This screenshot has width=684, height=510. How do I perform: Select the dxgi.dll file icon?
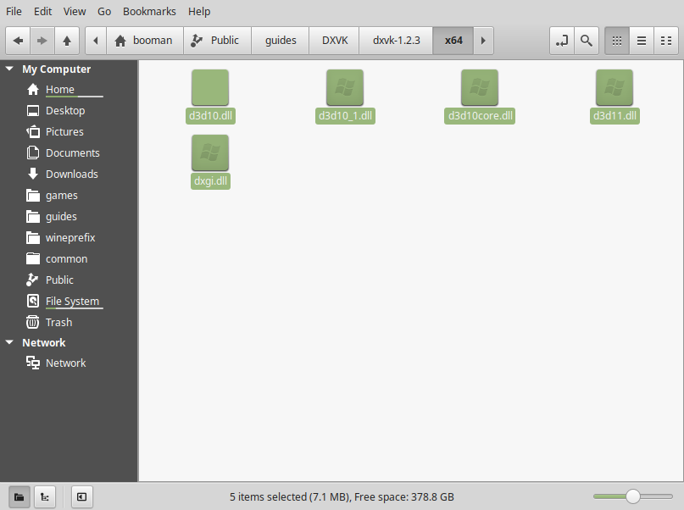[210, 153]
